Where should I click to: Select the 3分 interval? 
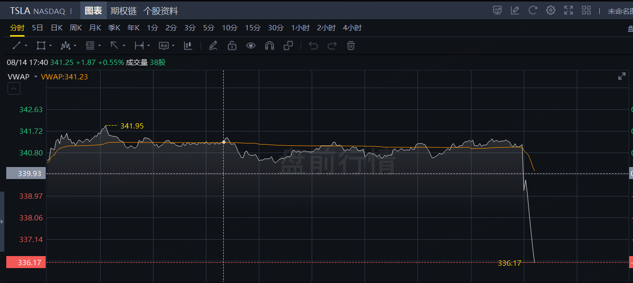click(x=190, y=28)
